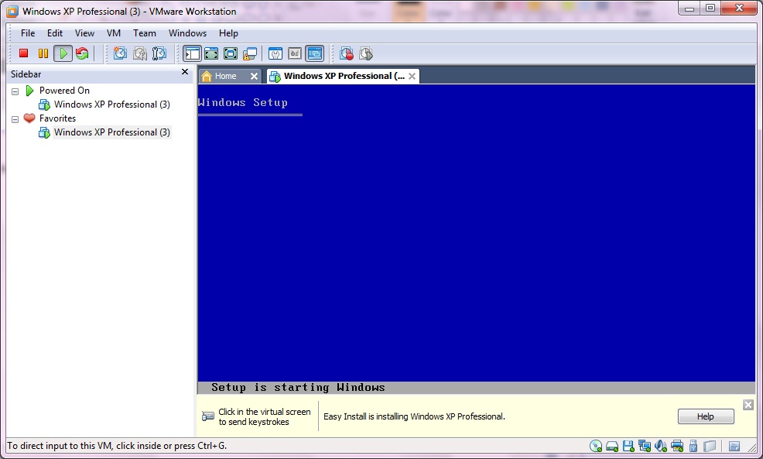The image size is (763, 459).
Task: Click the 'Easy Install is installing Windows XP Professional.' text
Action: 414,416
